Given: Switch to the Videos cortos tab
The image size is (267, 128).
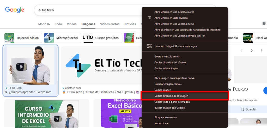Looking at the screenshot, I should pos(110,24).
